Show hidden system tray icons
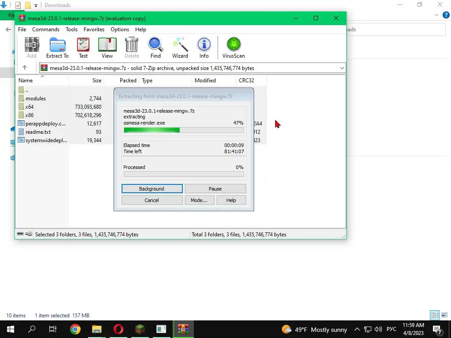The height and width of the screenshot is (338, 451). 357,329
